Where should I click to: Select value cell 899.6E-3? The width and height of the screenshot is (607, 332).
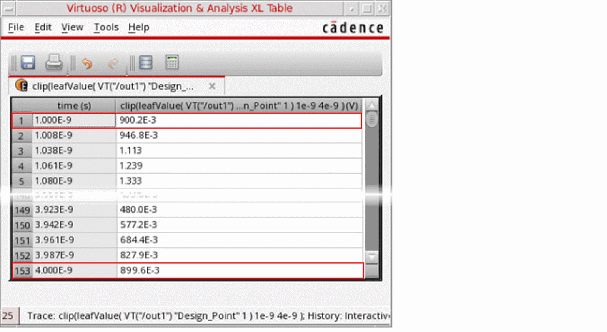tap(240, 270)
